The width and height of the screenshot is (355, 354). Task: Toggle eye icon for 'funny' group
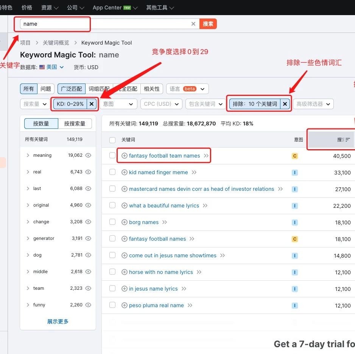88,305
